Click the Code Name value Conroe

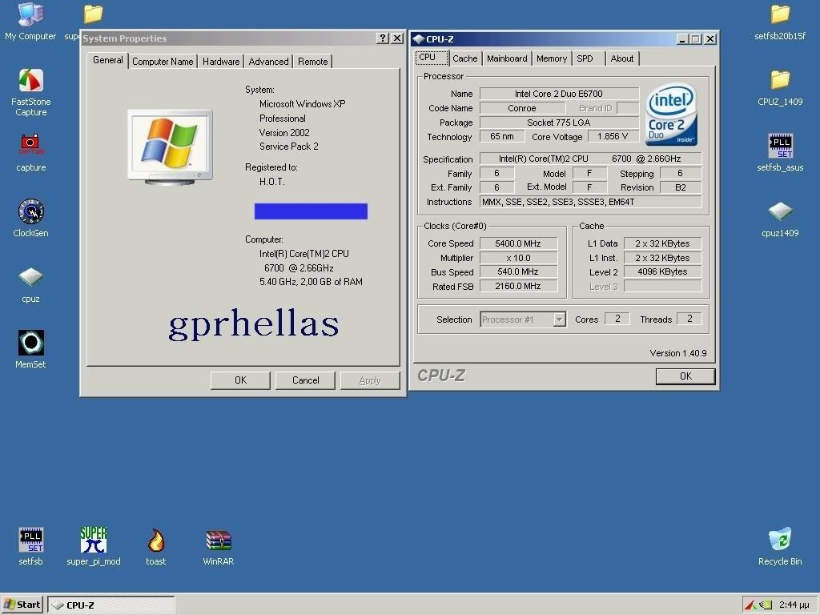(x=522, y=108)
